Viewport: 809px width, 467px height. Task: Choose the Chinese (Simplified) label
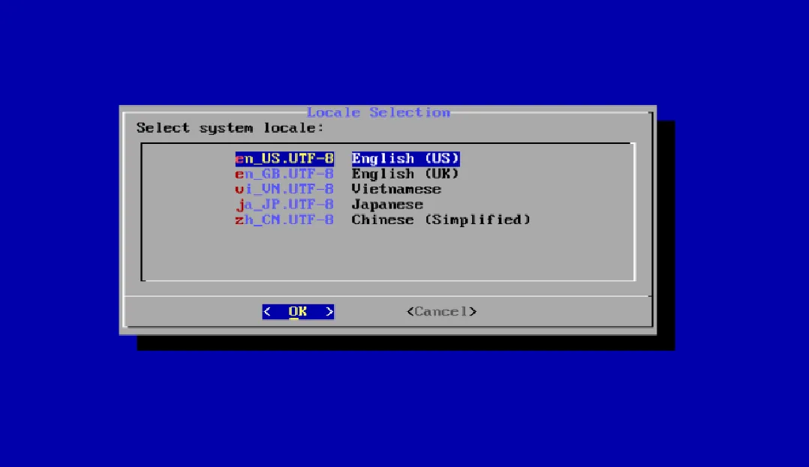(441, 220)
